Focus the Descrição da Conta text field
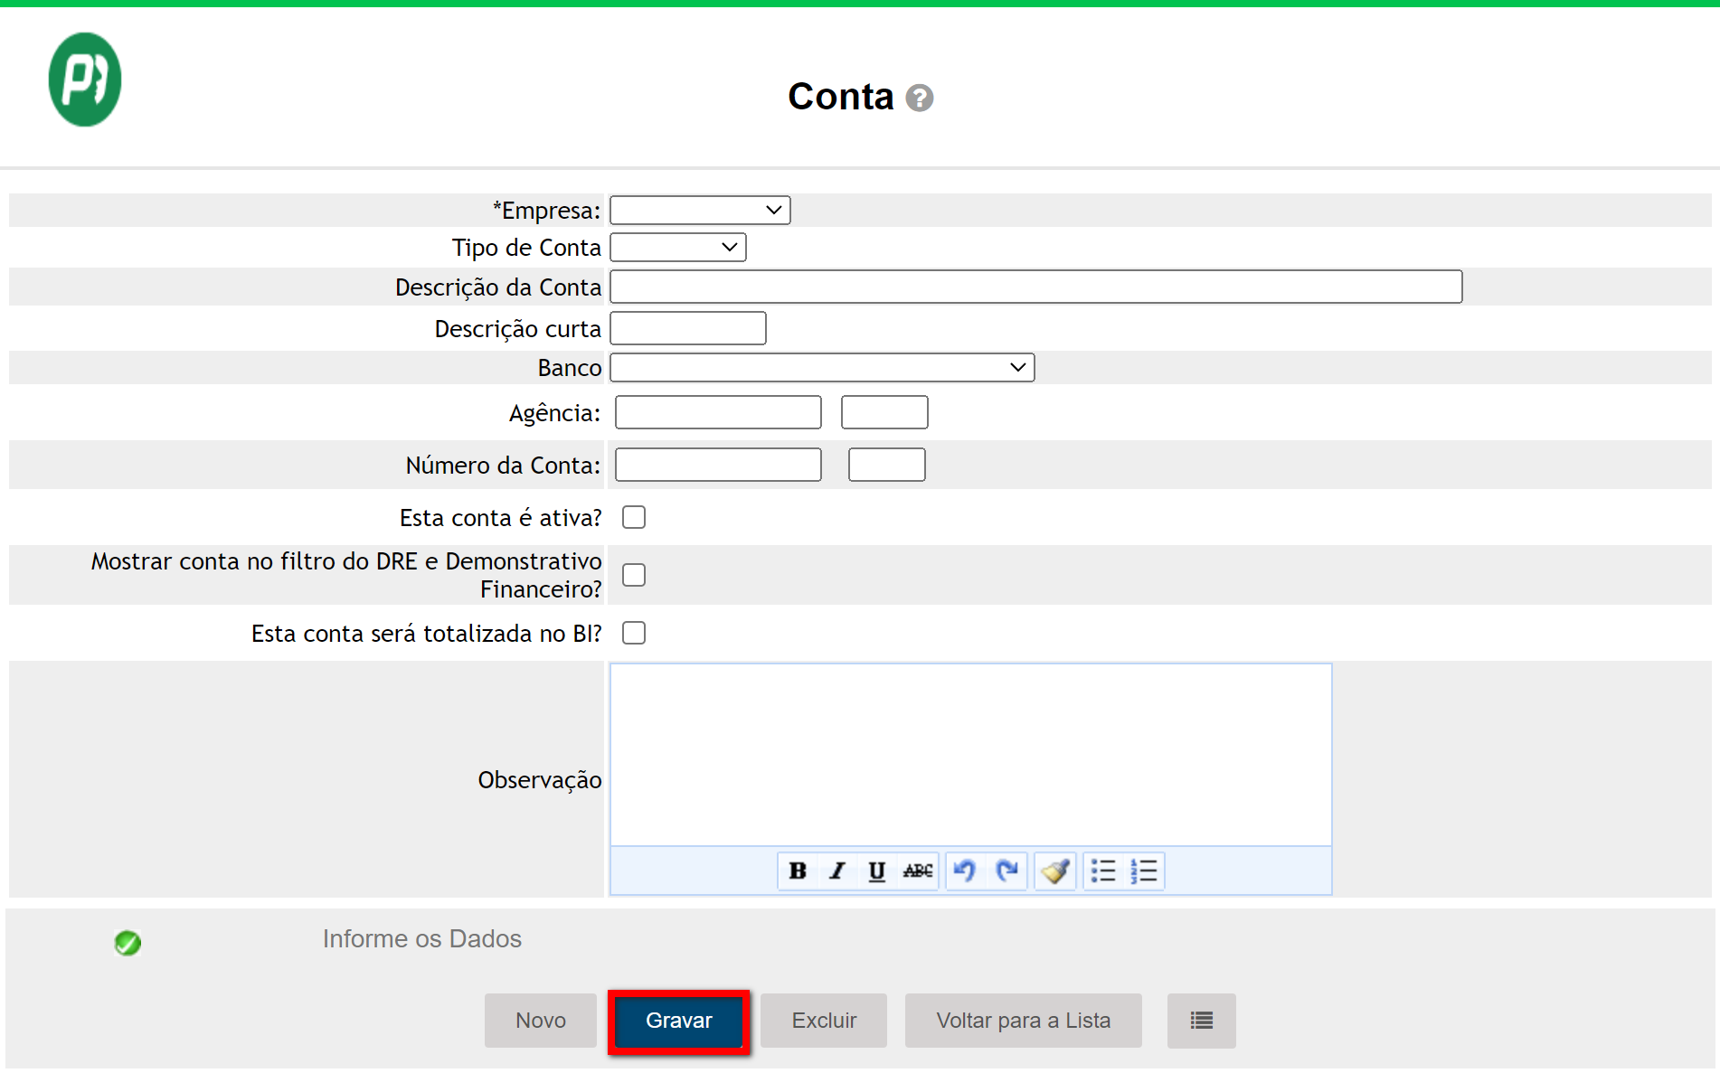1720x1073 pixels. (1035, 287)
